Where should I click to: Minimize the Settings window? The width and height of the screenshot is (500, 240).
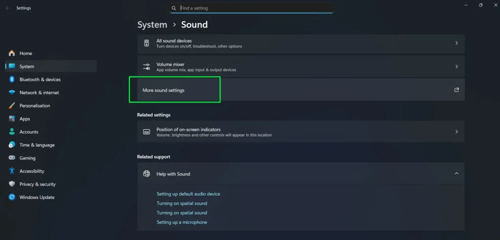[466, 5]
